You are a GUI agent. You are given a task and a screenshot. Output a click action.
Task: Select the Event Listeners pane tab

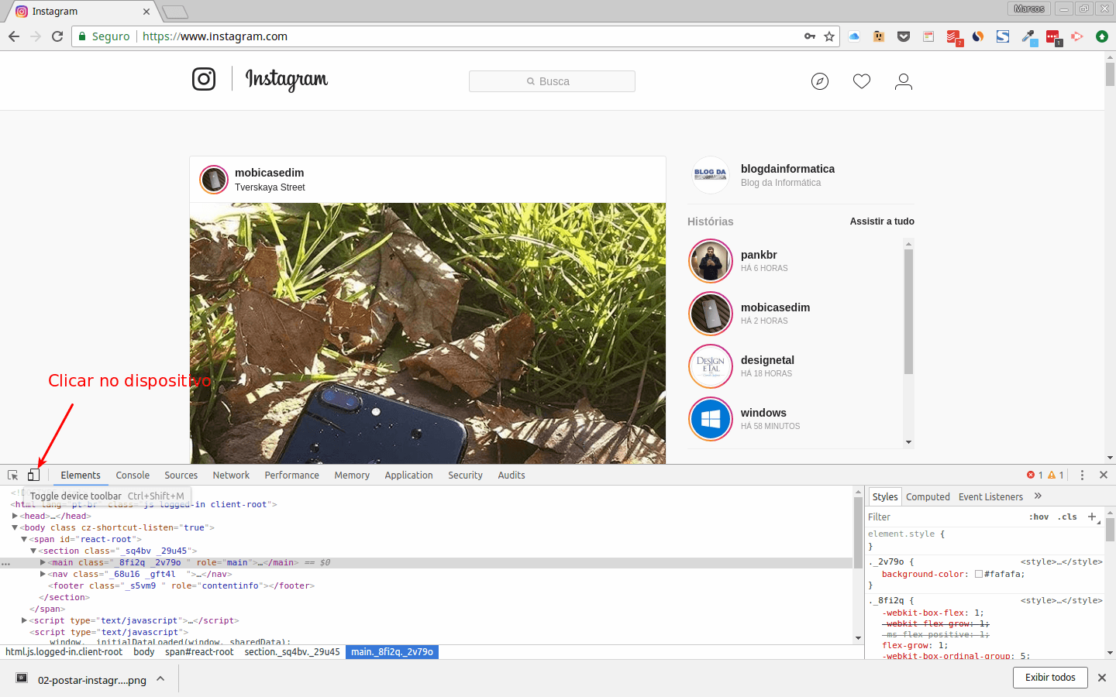(x=990, y=496)
